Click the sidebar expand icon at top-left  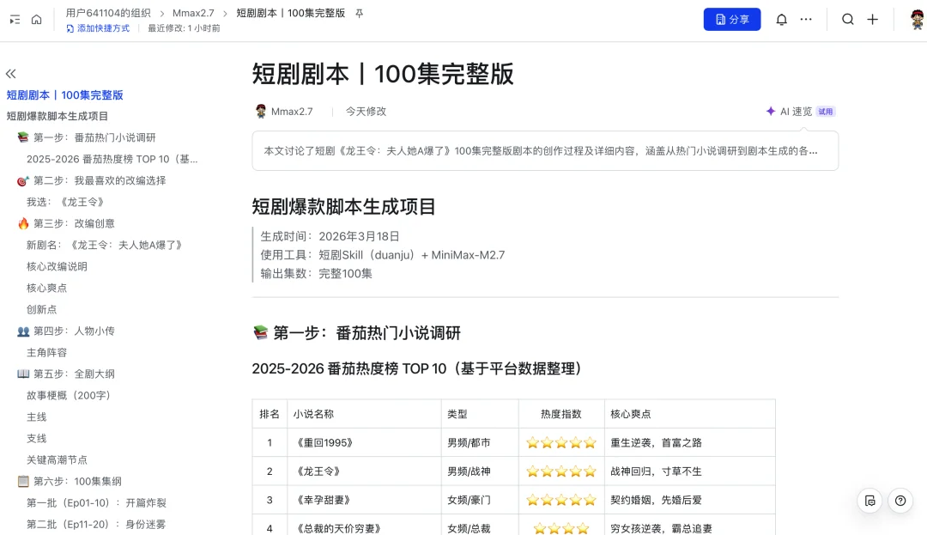point(13,18)
